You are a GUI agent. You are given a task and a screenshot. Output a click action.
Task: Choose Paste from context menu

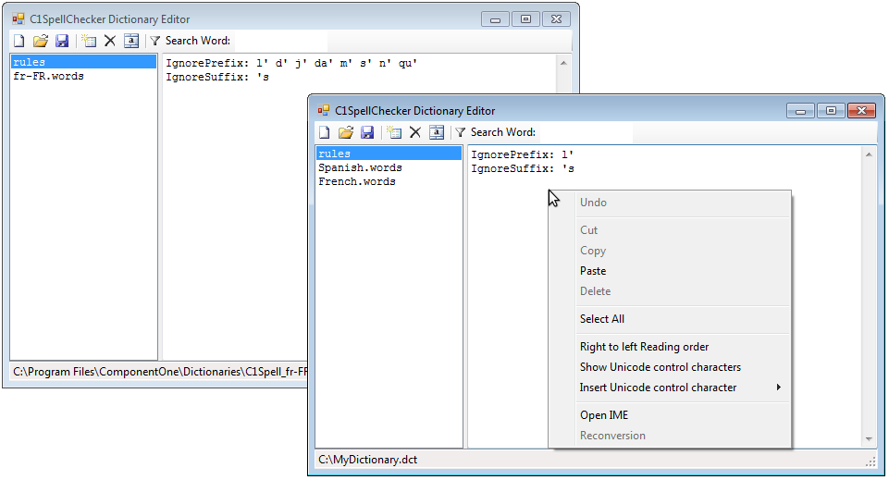coord(593,271)
